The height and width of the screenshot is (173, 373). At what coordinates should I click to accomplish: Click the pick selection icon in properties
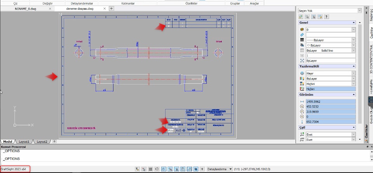314,17
